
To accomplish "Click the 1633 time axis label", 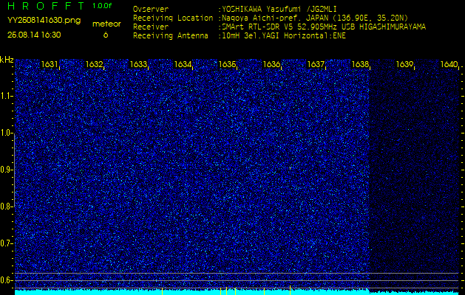I will (138, 64).
